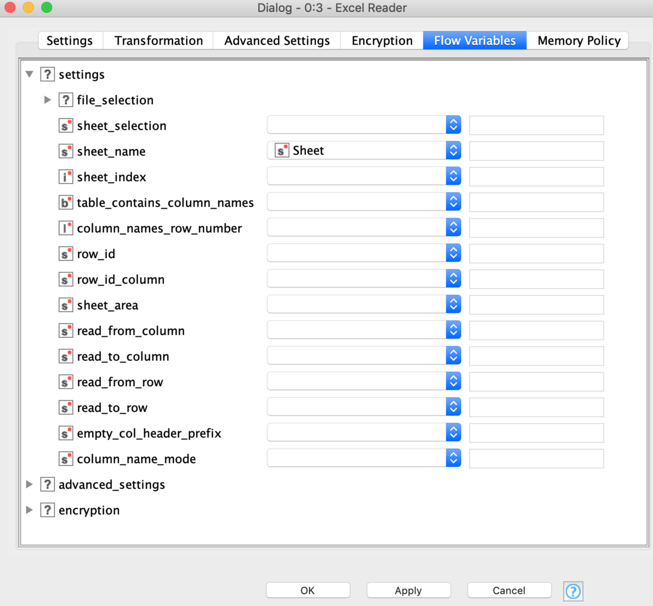Click the string icon next to empty_col_header_prefix
Screen dimensions: 653x606
tap(66, 433)
